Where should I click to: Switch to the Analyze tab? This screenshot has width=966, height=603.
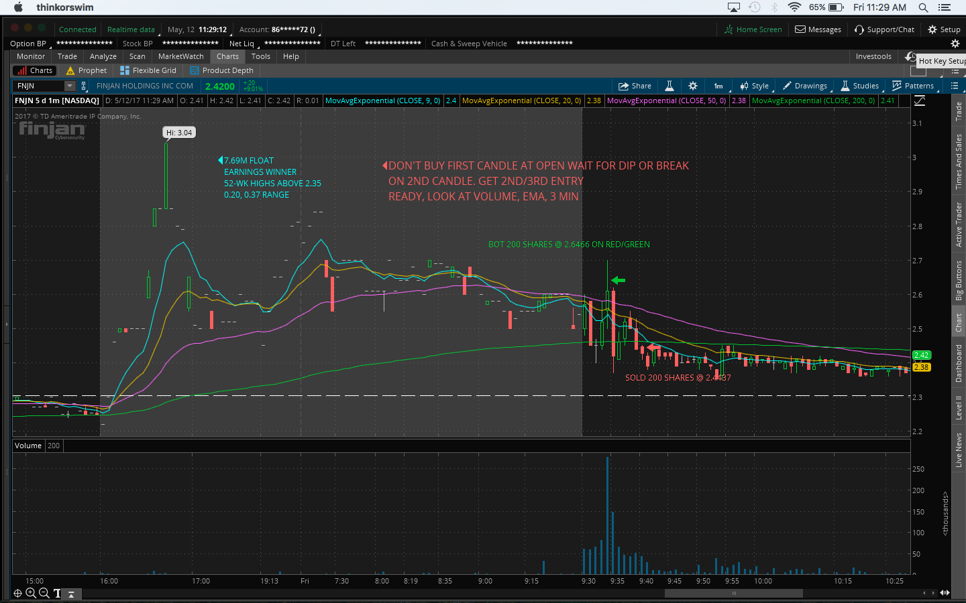[103, 56]
